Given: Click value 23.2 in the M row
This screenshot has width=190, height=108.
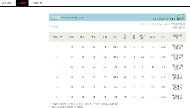Looking at the screenshot, I should [x=115, y=57].
